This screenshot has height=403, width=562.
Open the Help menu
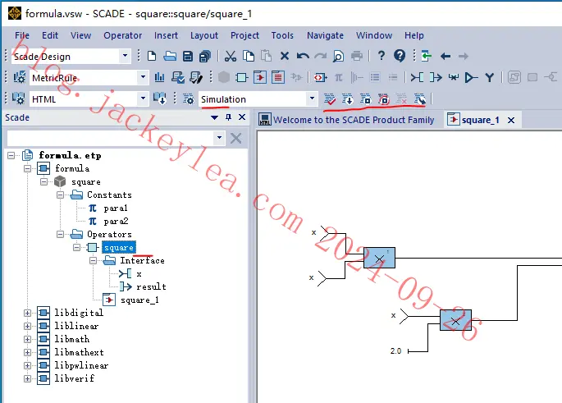pyautogui.click(x=414, y=35)
